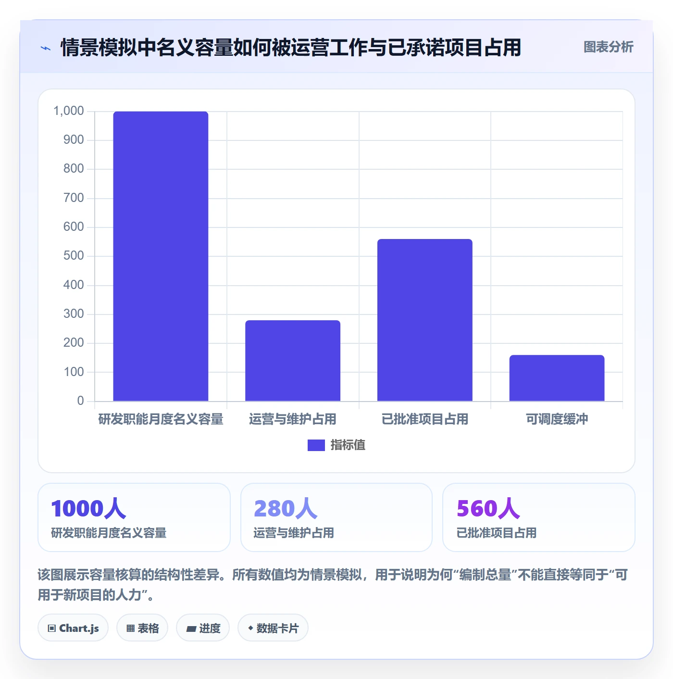This screenshot has height=679, width=673.
Task: Click the 已批准项目占用 bar in chart
Action: click(425, 320)
